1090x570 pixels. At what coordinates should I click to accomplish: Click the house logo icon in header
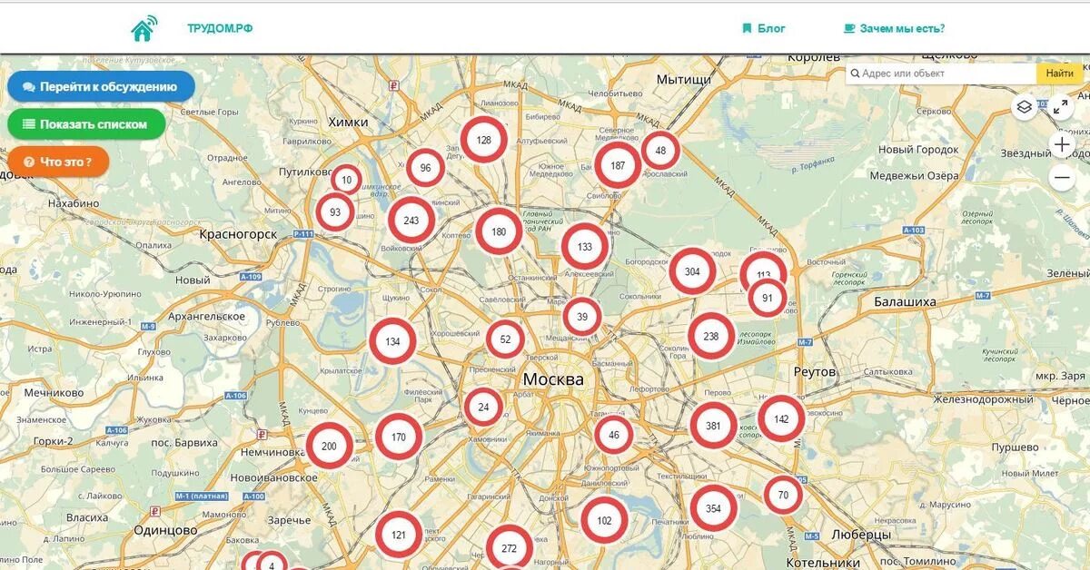point(144,29)
